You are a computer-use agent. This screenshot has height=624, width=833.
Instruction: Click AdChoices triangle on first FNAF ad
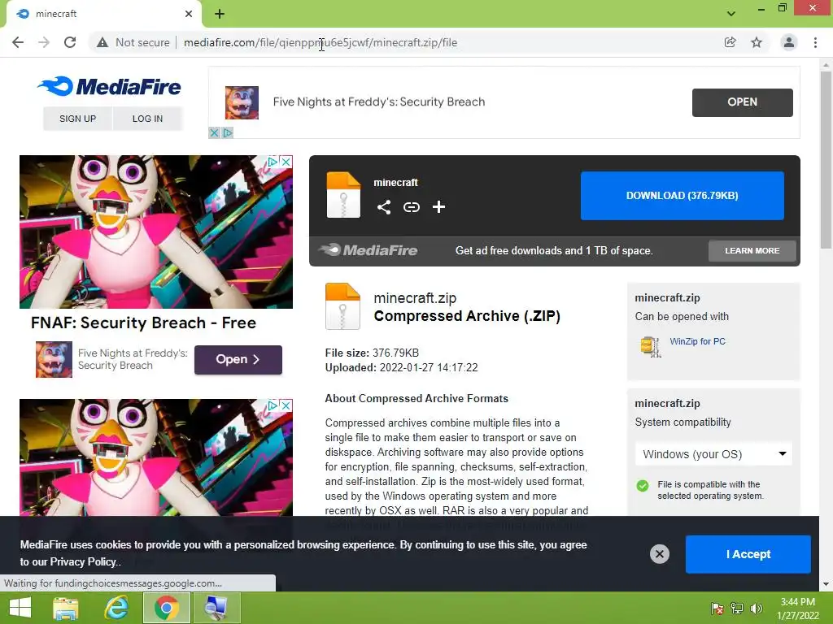[273, 162]
